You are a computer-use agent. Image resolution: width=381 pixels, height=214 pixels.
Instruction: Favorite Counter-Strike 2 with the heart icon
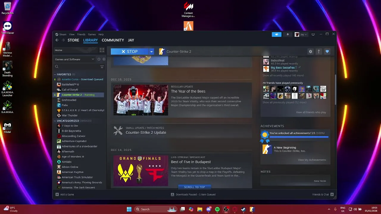pyautogui.click(x=327, y=51)
